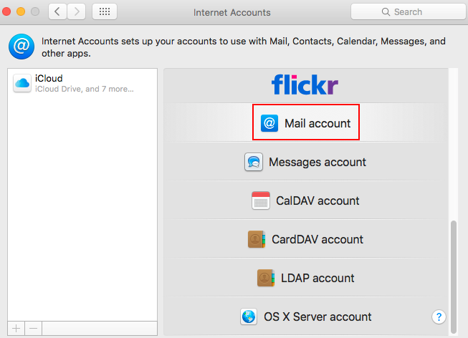468x338 pixels.
Task: Click the Search field in toolbar
Action: (408, 11)
